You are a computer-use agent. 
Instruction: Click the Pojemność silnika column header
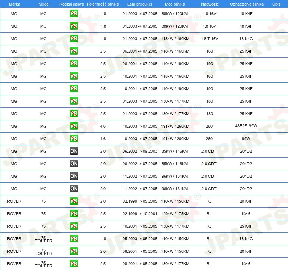tap(103, 4)
